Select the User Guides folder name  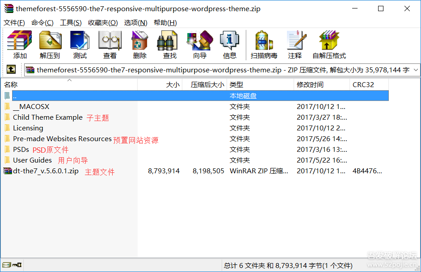[x=32, y=160]
